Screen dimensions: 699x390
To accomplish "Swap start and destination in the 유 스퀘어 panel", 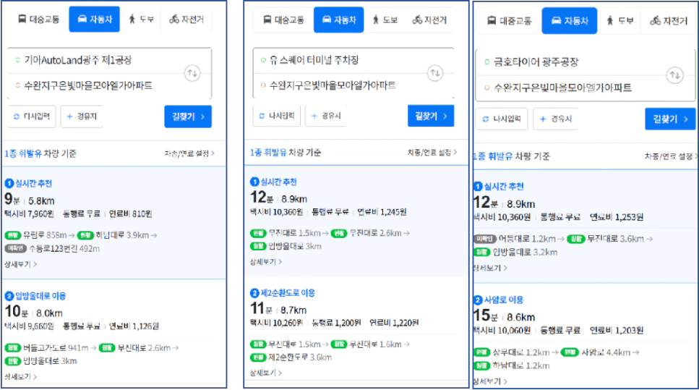I will pos(435,73).
